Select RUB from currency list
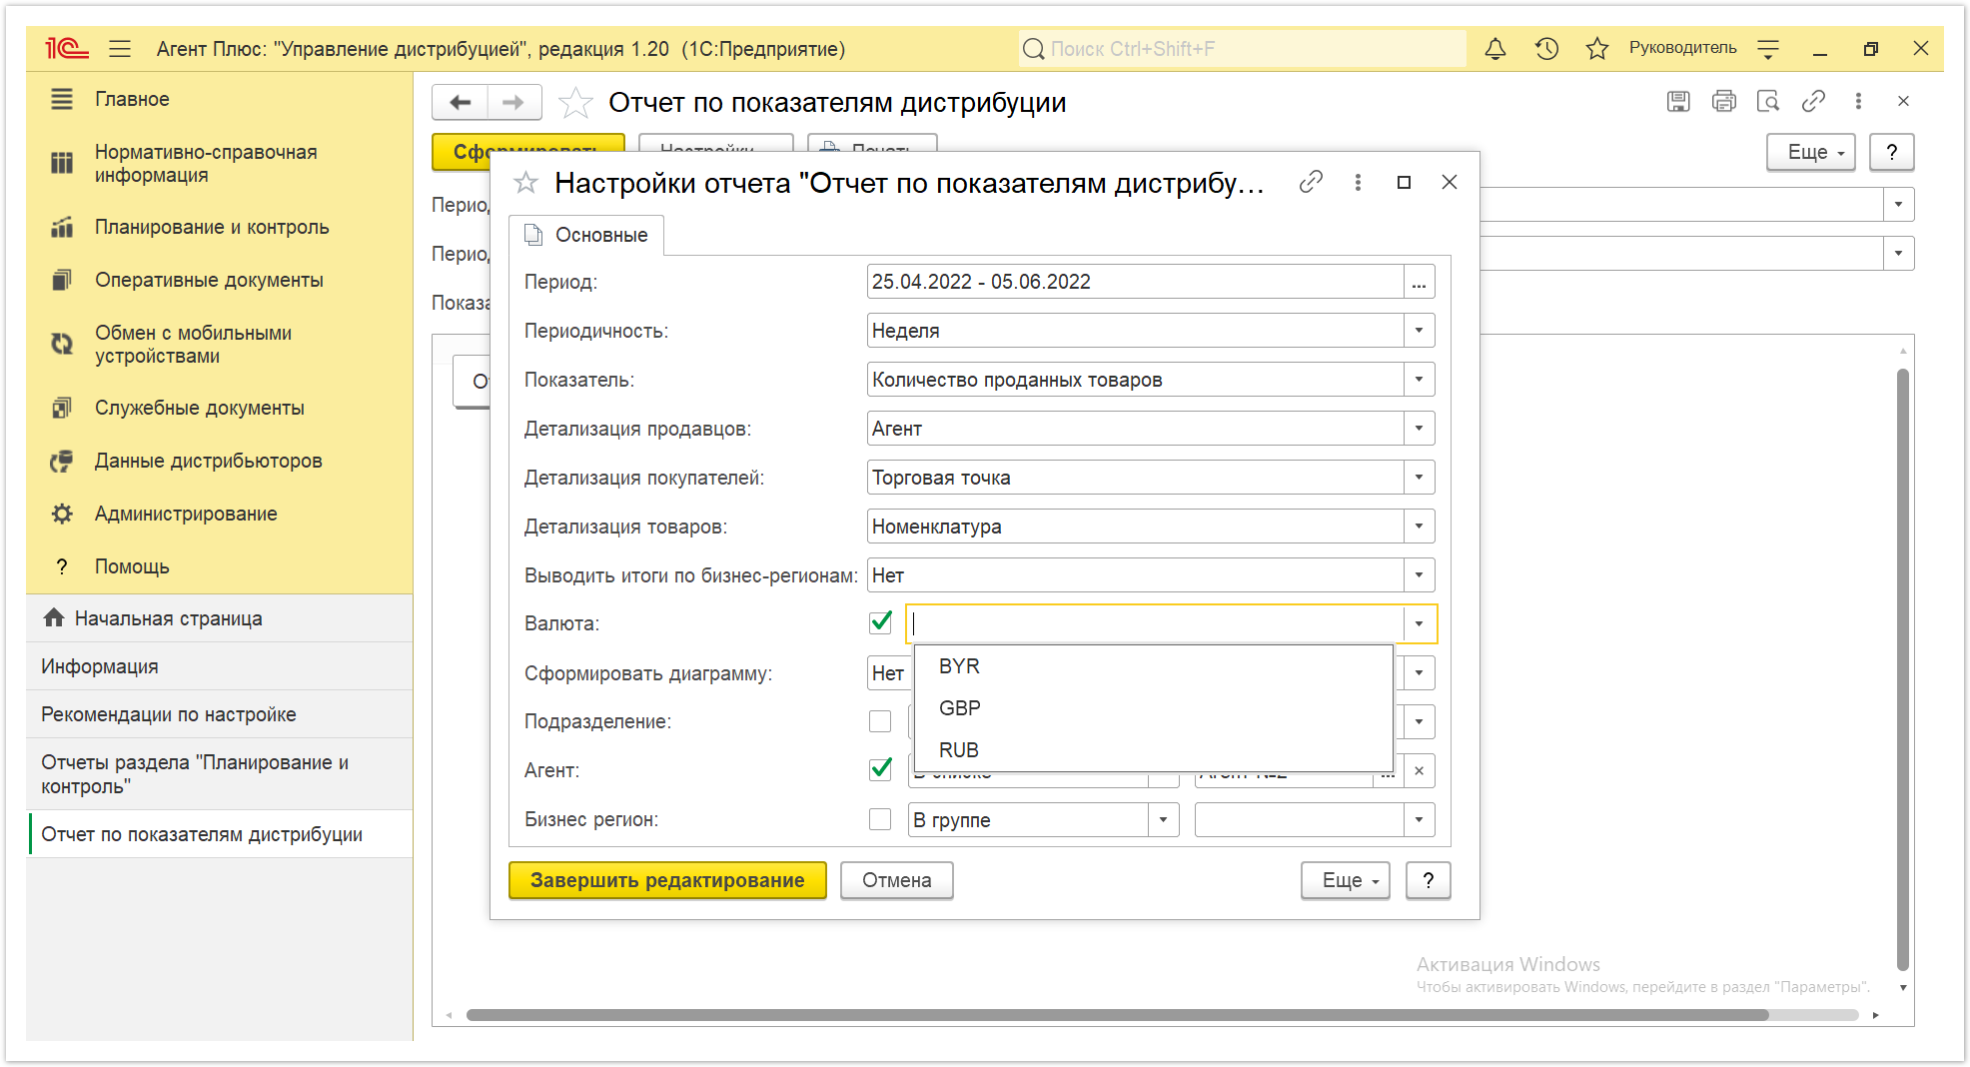The height and width of the screenshot is (1067, 1970). [1154, 750]
